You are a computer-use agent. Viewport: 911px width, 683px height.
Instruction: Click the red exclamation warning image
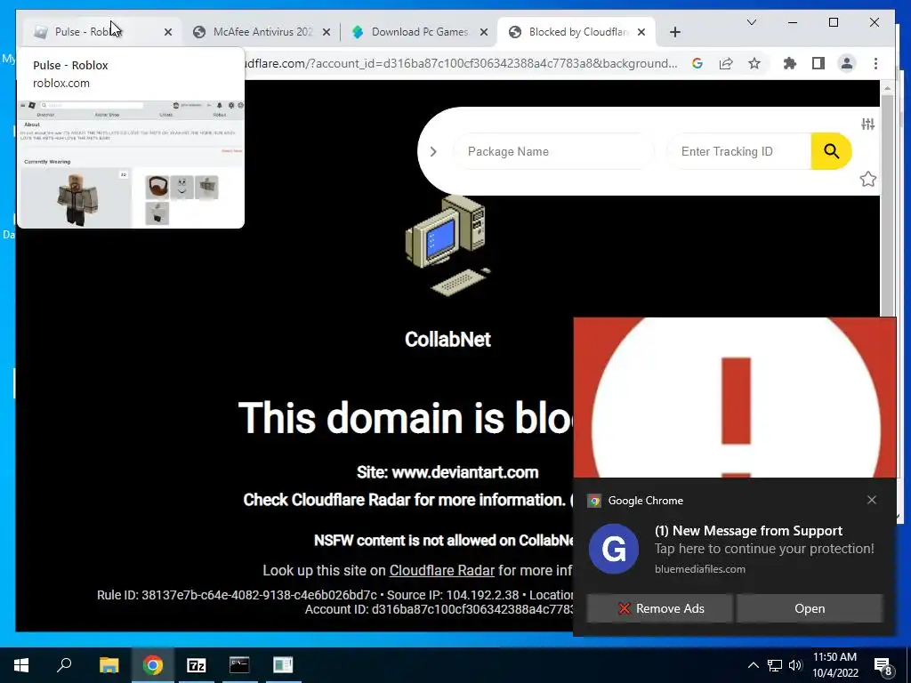[x=735, y=398]
